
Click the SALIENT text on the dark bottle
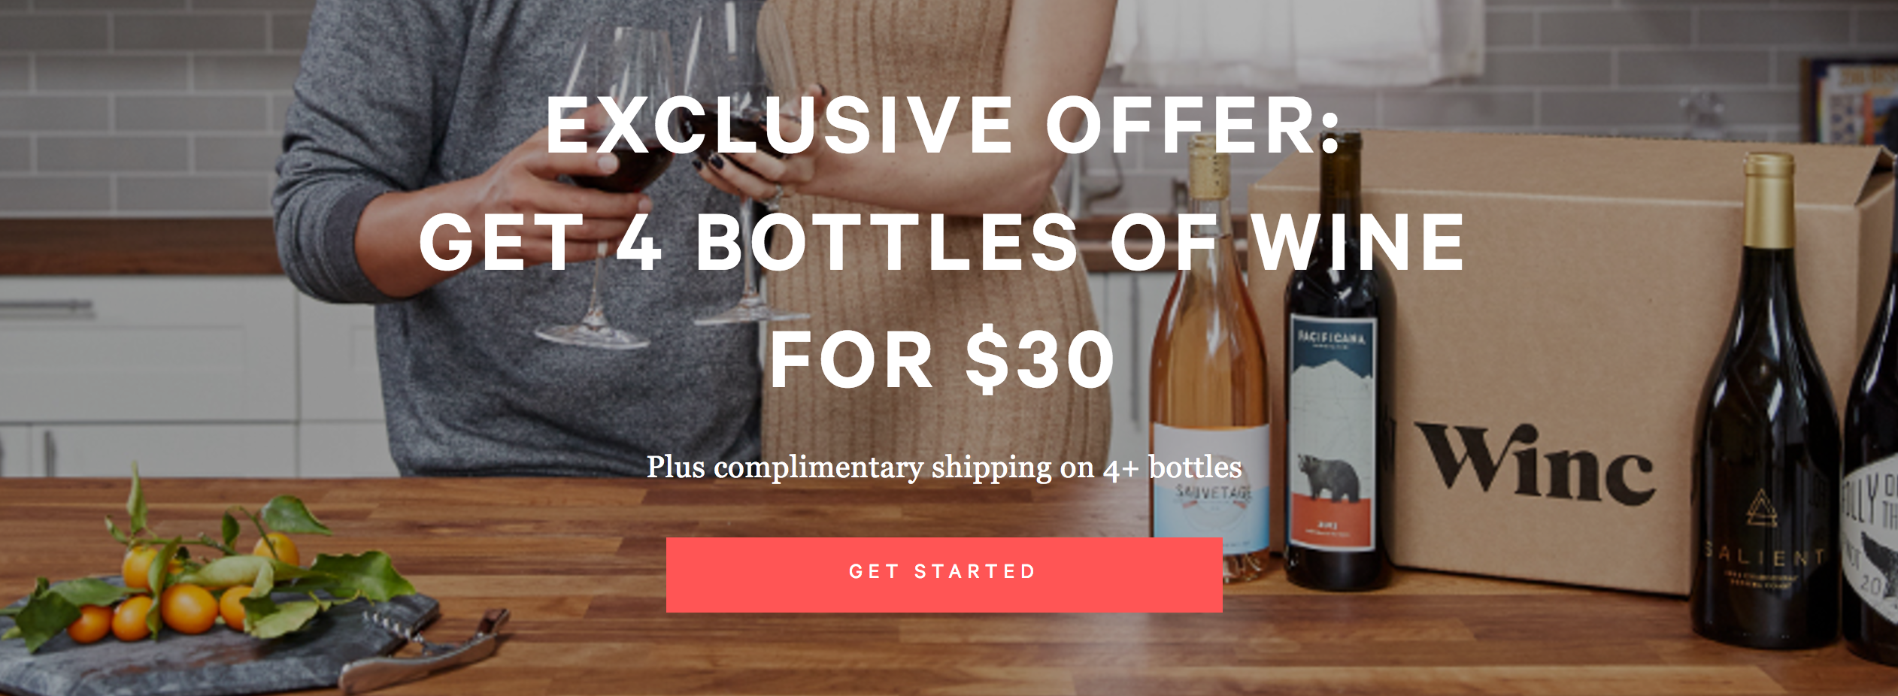click(x=1764, y=558)
